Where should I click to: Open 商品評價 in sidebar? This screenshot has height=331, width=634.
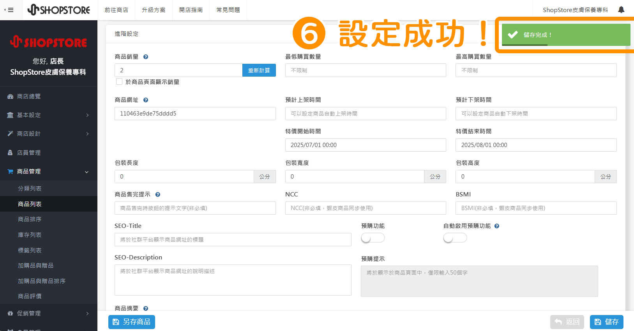pos(49,296)
